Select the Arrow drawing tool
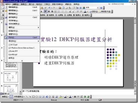The width and height of the screenshot is (138, 103). pyautogui.click(x=30, y=97)
